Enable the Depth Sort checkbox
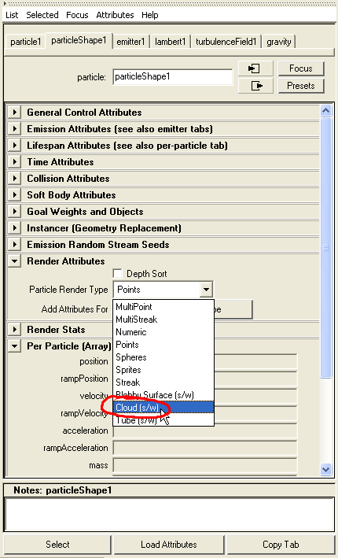The image size is (338, 558). pyautogui.click(x=117, y=273)
